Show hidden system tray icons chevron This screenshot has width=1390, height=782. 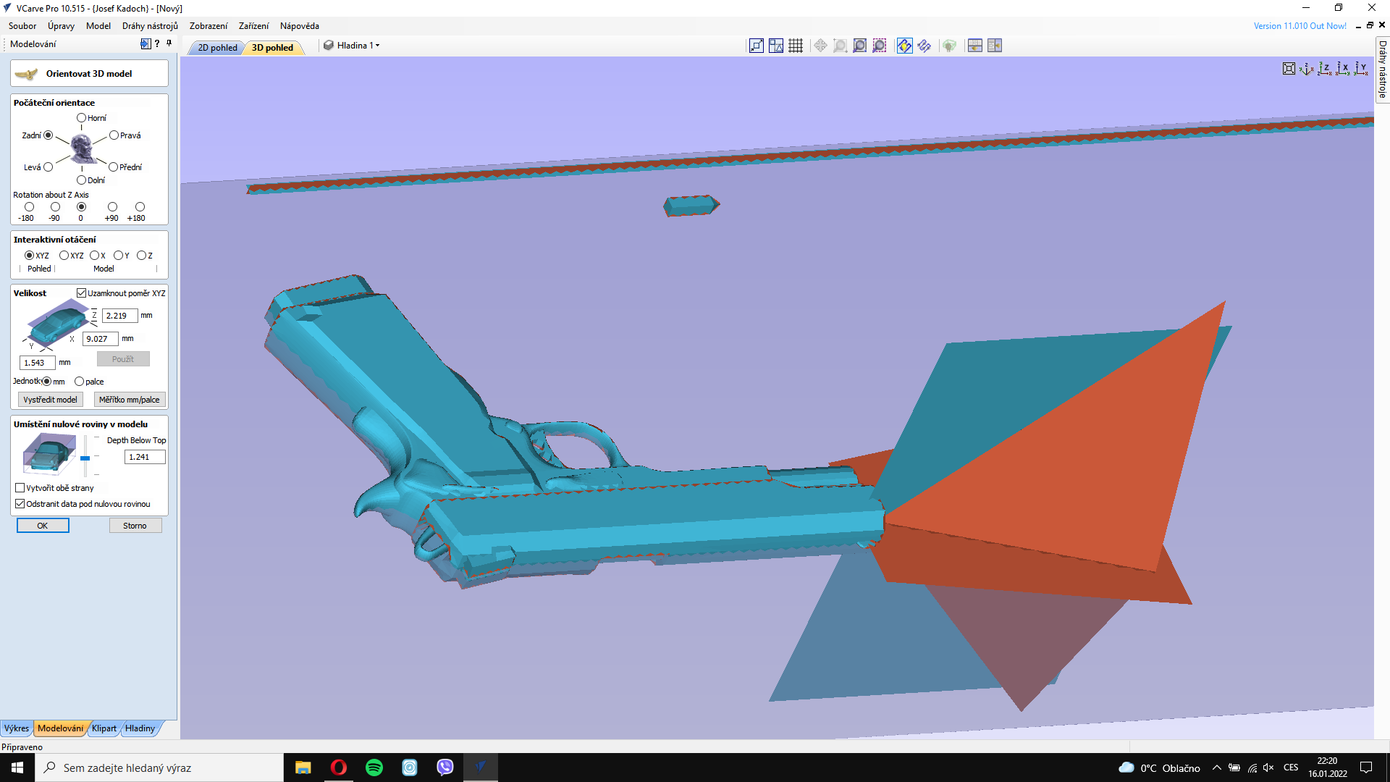pyautogui.click(x=1216, y=768)
